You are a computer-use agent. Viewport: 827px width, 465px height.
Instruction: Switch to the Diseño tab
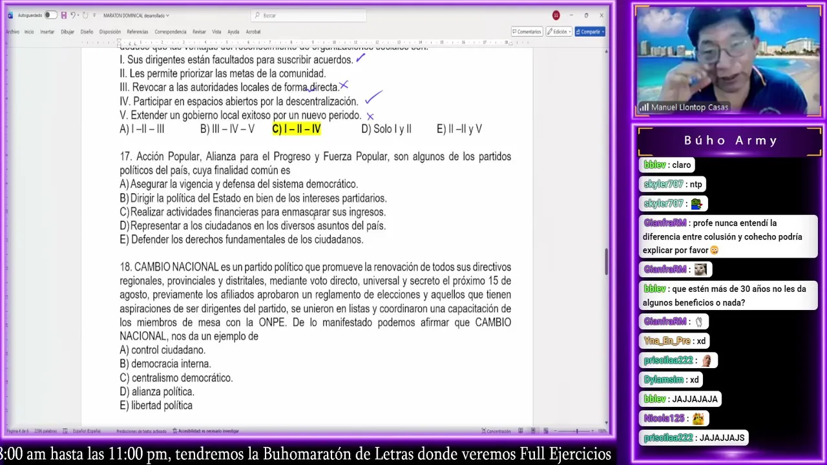click(x=87, y=32)
